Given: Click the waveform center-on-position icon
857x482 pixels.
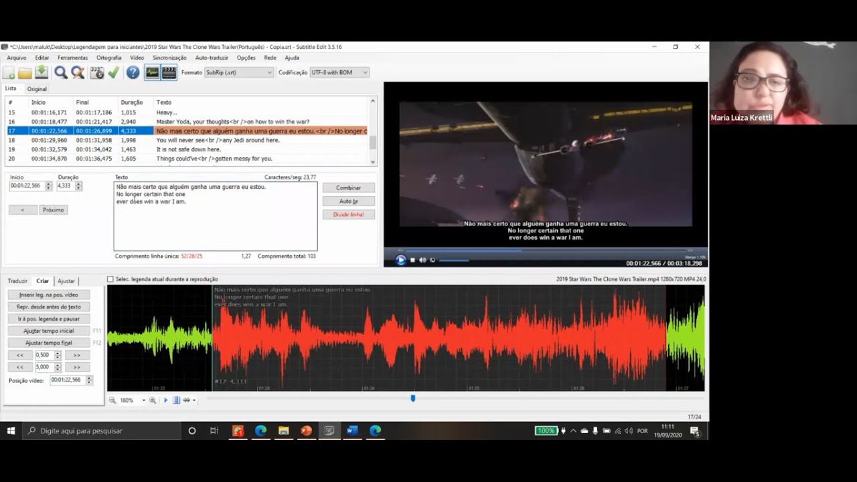Looking at the screenshot, I should (177, 400).
